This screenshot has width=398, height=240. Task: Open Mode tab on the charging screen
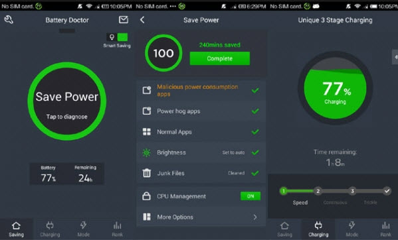coord(352,229)
